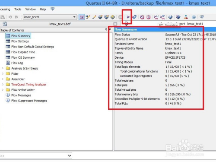
Task: Click the RTL Simulation toolbar icon
Action: pyautogui.click(x=156, y=17)
